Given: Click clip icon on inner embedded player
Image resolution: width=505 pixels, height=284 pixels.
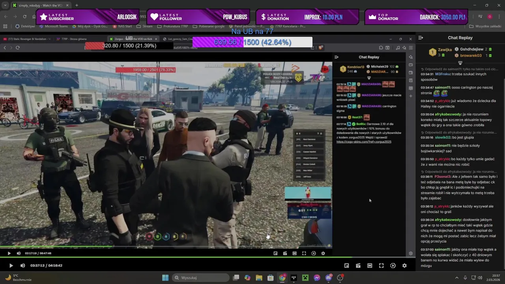Looking at the screenshot, I should tap(285, 253).
